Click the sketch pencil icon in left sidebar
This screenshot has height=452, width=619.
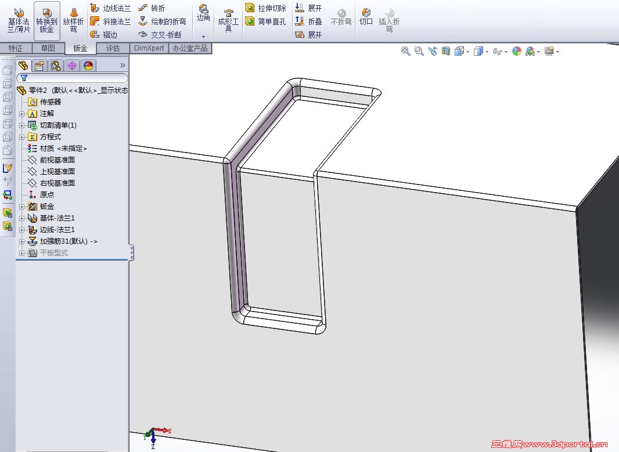pos(8,168)
